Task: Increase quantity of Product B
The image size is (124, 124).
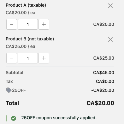Action: point(44,58)
